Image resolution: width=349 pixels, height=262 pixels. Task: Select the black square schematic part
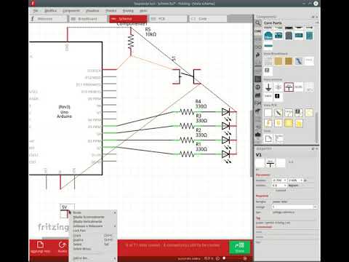coord(277,96)
